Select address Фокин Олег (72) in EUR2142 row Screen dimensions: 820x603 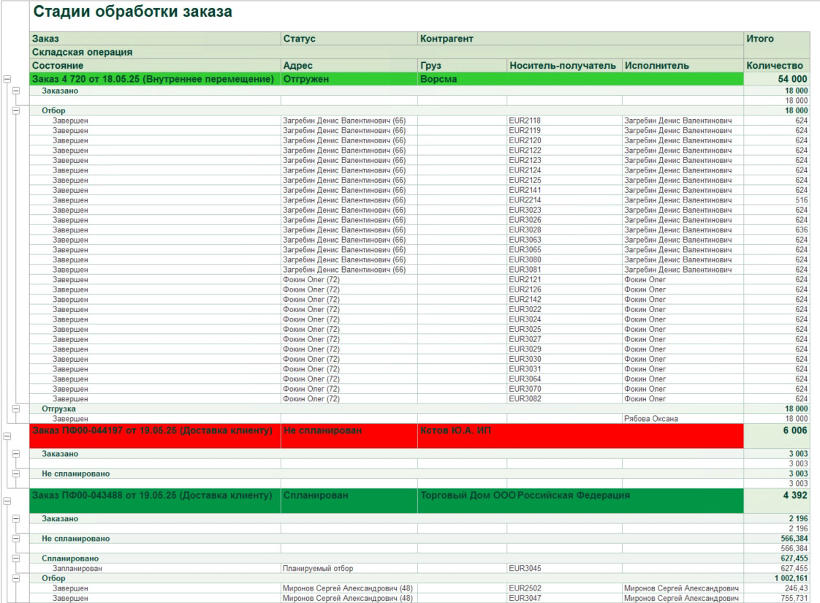pyautogui.click(x=349, y=299)
